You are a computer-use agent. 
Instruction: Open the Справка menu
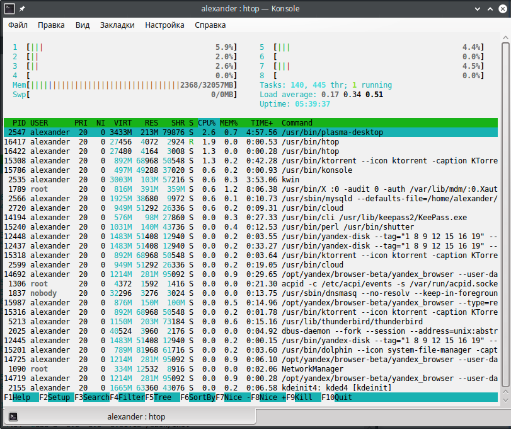click(x=210, y=25)
